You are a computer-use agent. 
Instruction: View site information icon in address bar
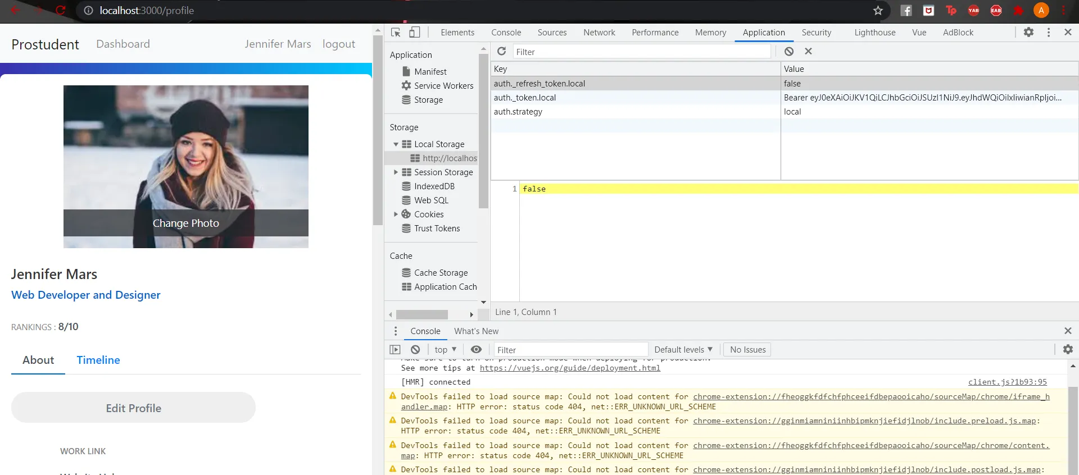tap(88, 10)
